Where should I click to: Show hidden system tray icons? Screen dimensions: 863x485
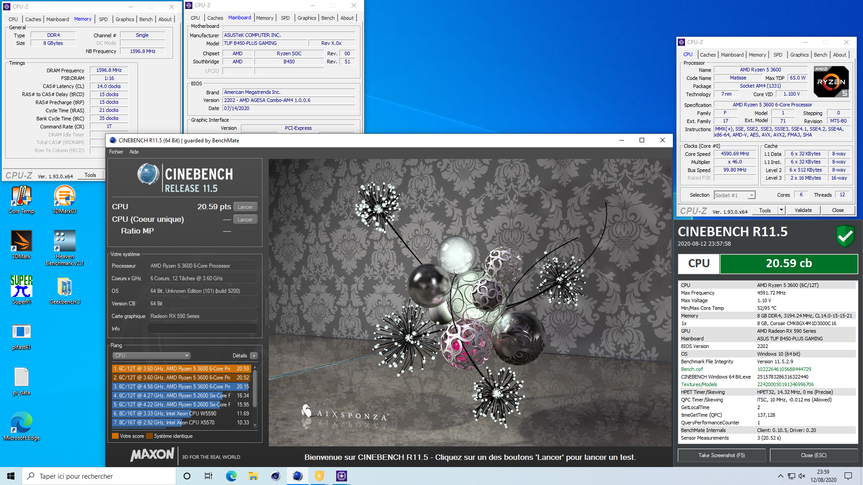pos(780,476)
